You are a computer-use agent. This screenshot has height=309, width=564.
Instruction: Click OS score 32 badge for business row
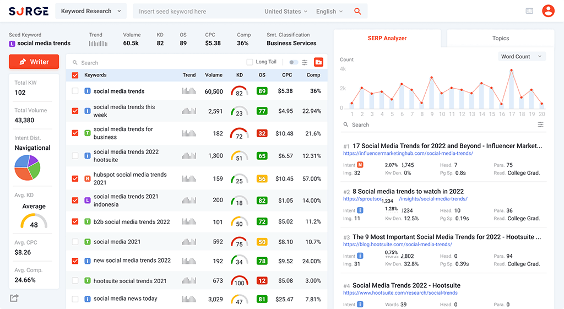[x=262, y=133]
